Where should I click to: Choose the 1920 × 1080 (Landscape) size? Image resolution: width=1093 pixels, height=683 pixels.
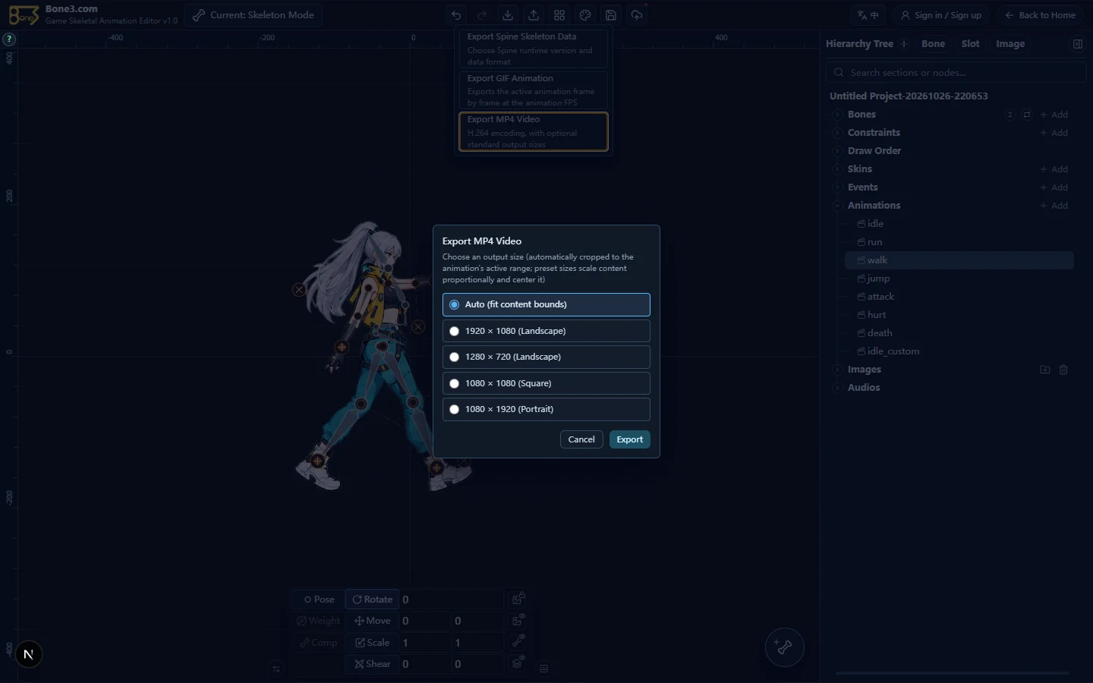[546, 331]
